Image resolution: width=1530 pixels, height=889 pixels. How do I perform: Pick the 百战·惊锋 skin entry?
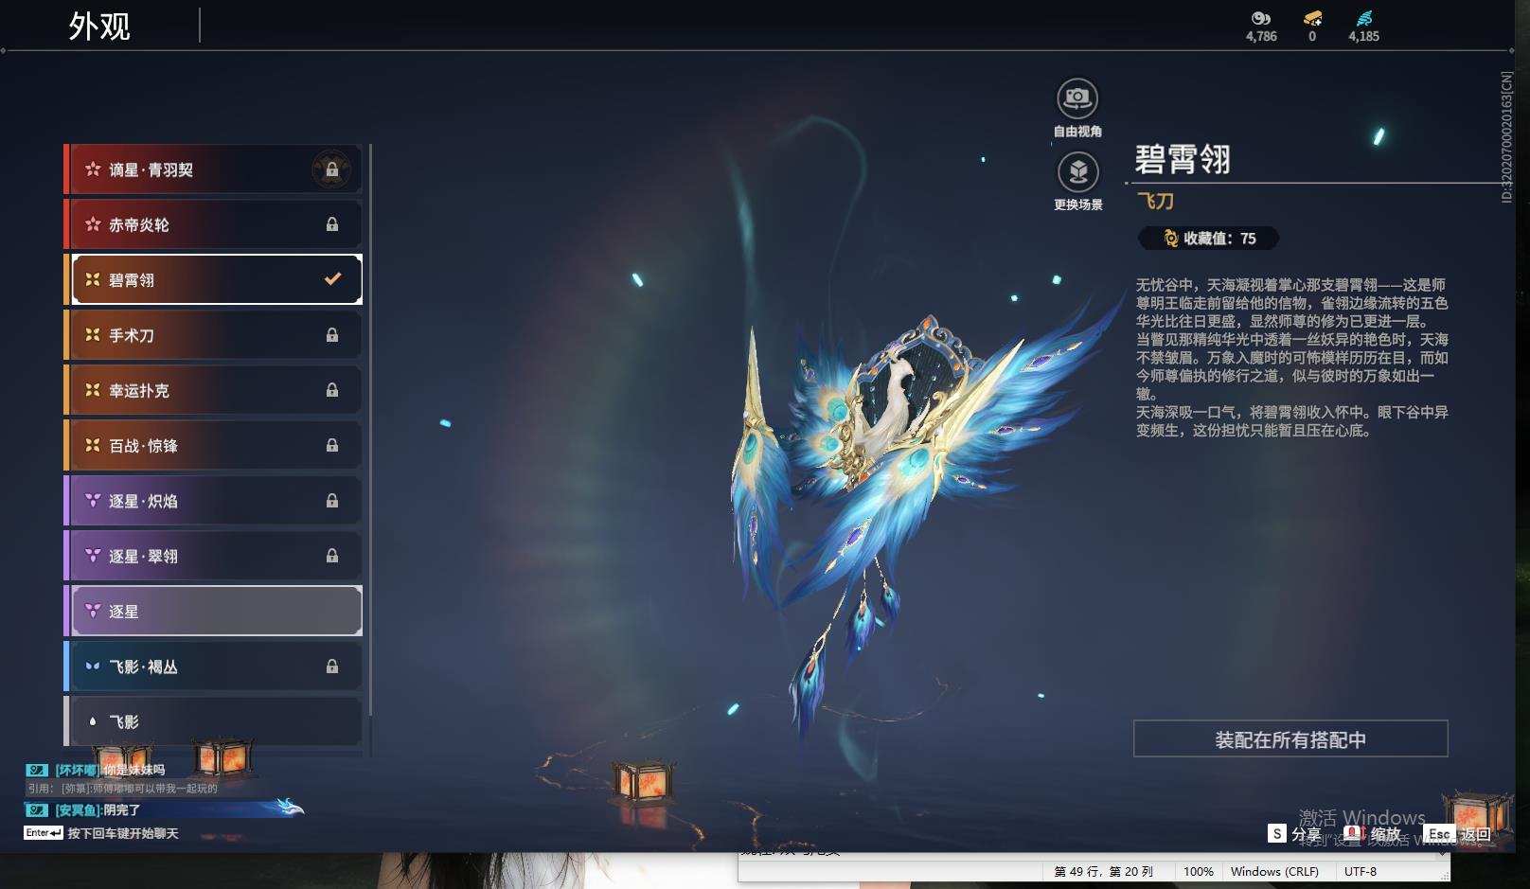(x=213, y=445)
